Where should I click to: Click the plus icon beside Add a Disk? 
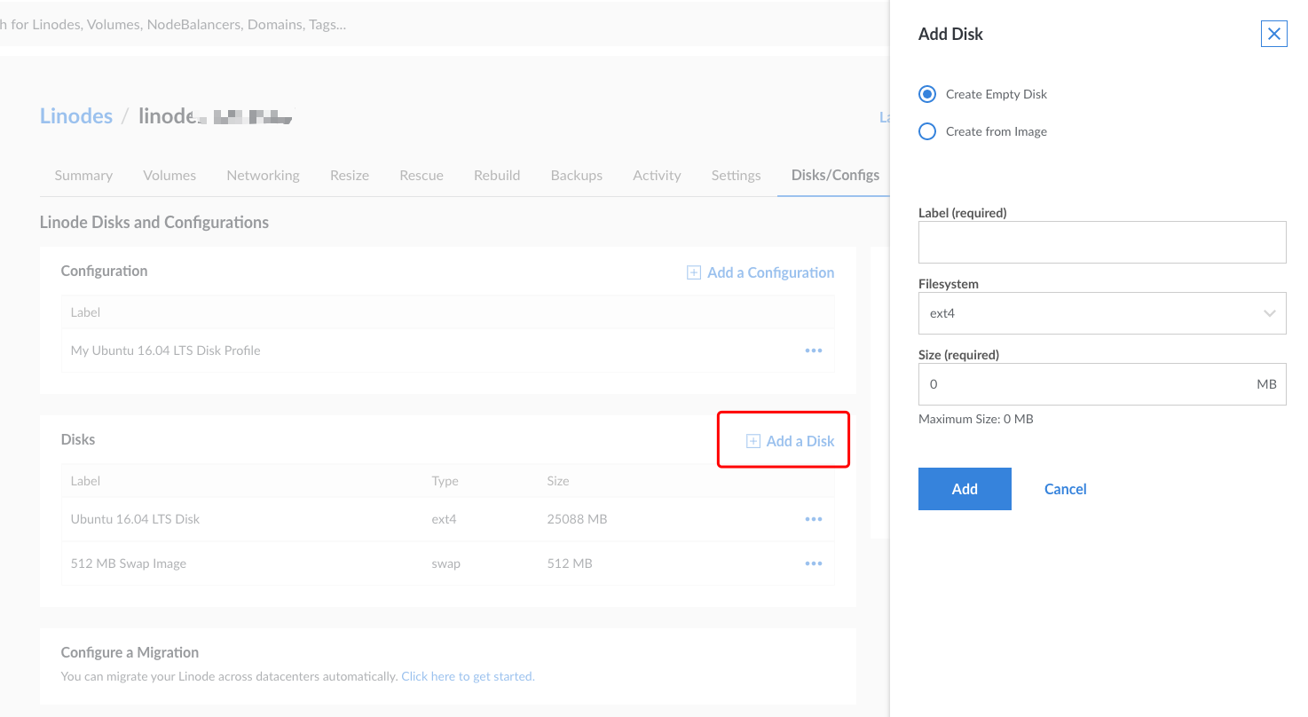pos(752,440)
